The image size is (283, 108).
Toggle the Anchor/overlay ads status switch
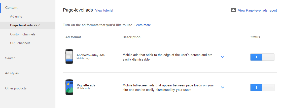(x=262, y=57)
